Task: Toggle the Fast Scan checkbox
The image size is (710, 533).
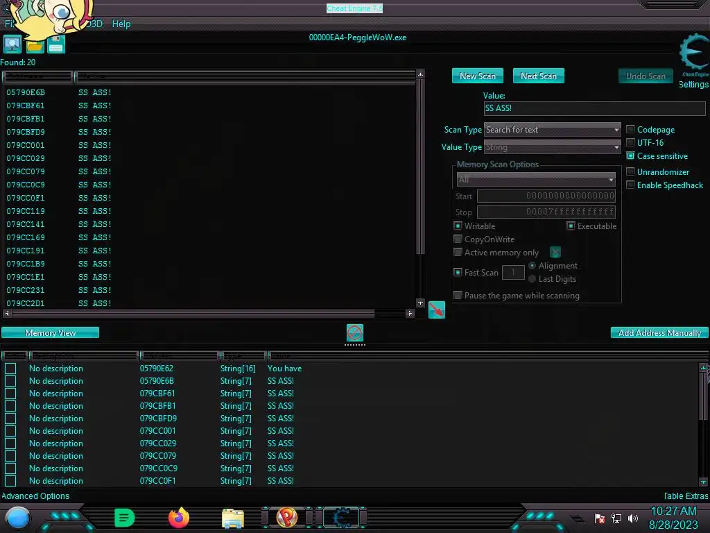Action: (458, 272)
